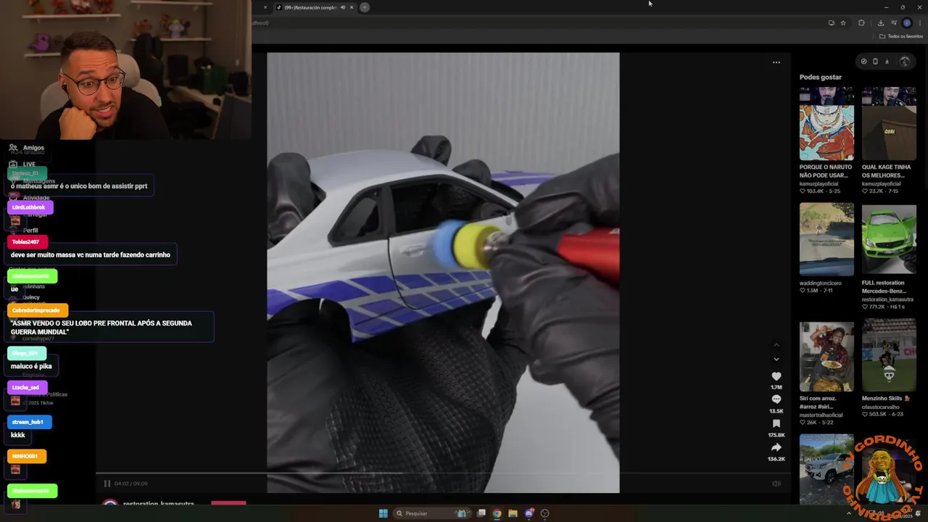Like the video with the heart icon
The height and width of the screenshot is (522, 928).
click(x=776, y=376)
